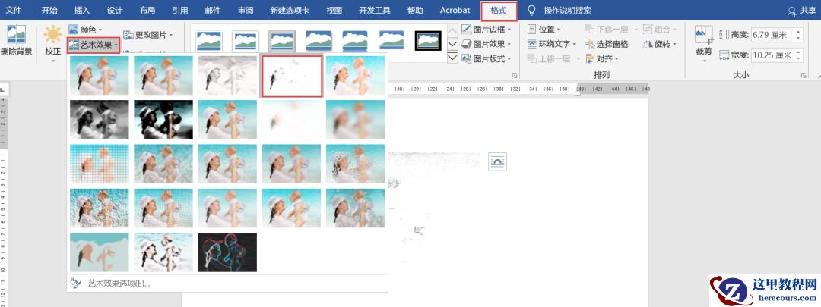Screen dimensions: 821x307
Task: Apply the beveled matte white picture style
Action: point(246,41)
